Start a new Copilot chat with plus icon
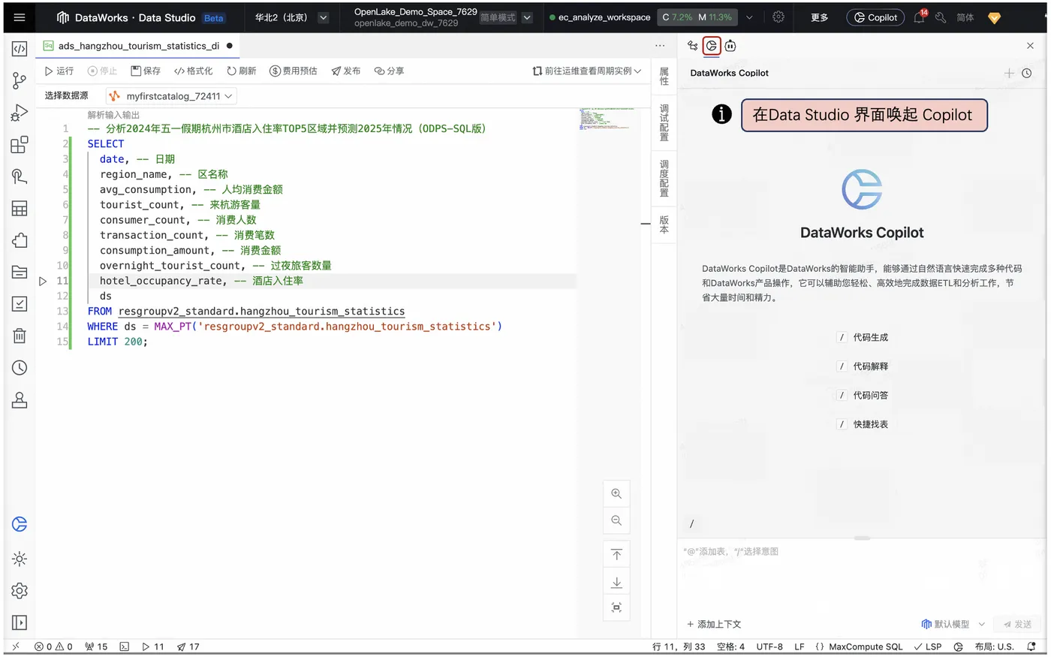The height and width of the screenshot is (657, 1051). (x=1009, y=73)
